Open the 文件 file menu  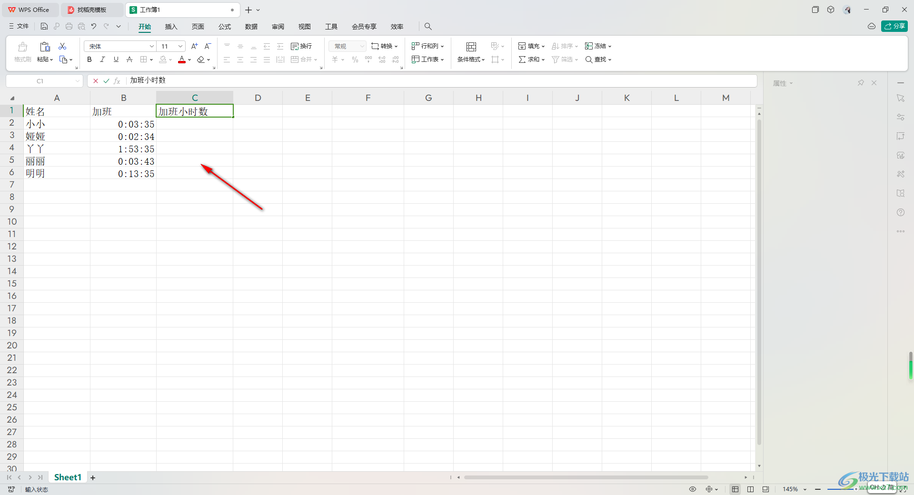19,26
